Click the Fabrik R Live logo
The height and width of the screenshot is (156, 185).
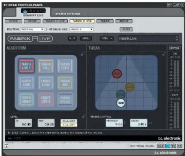coord(30,38)
